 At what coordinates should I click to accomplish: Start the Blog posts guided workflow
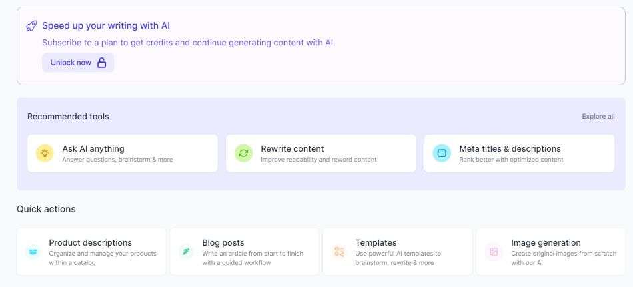(x=245, y=252)
